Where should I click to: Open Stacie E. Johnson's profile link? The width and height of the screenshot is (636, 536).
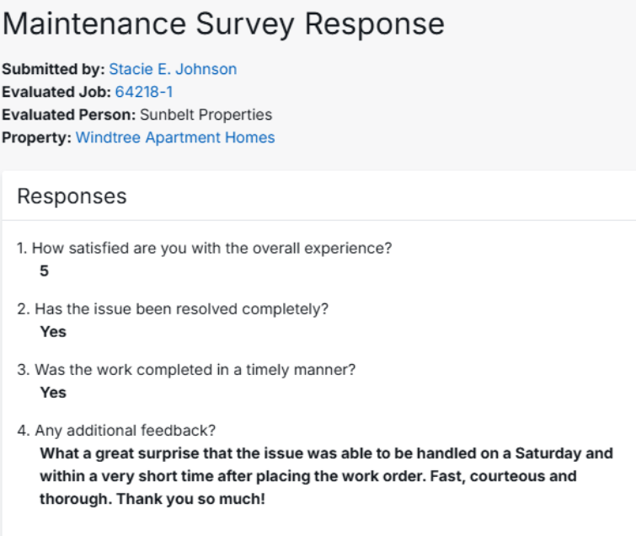coord(173,69)
